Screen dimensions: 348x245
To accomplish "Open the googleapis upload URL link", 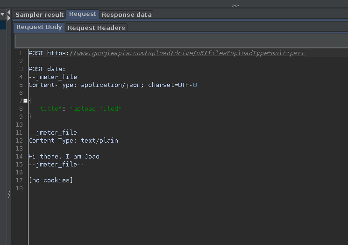I will [x=191, y=53].
